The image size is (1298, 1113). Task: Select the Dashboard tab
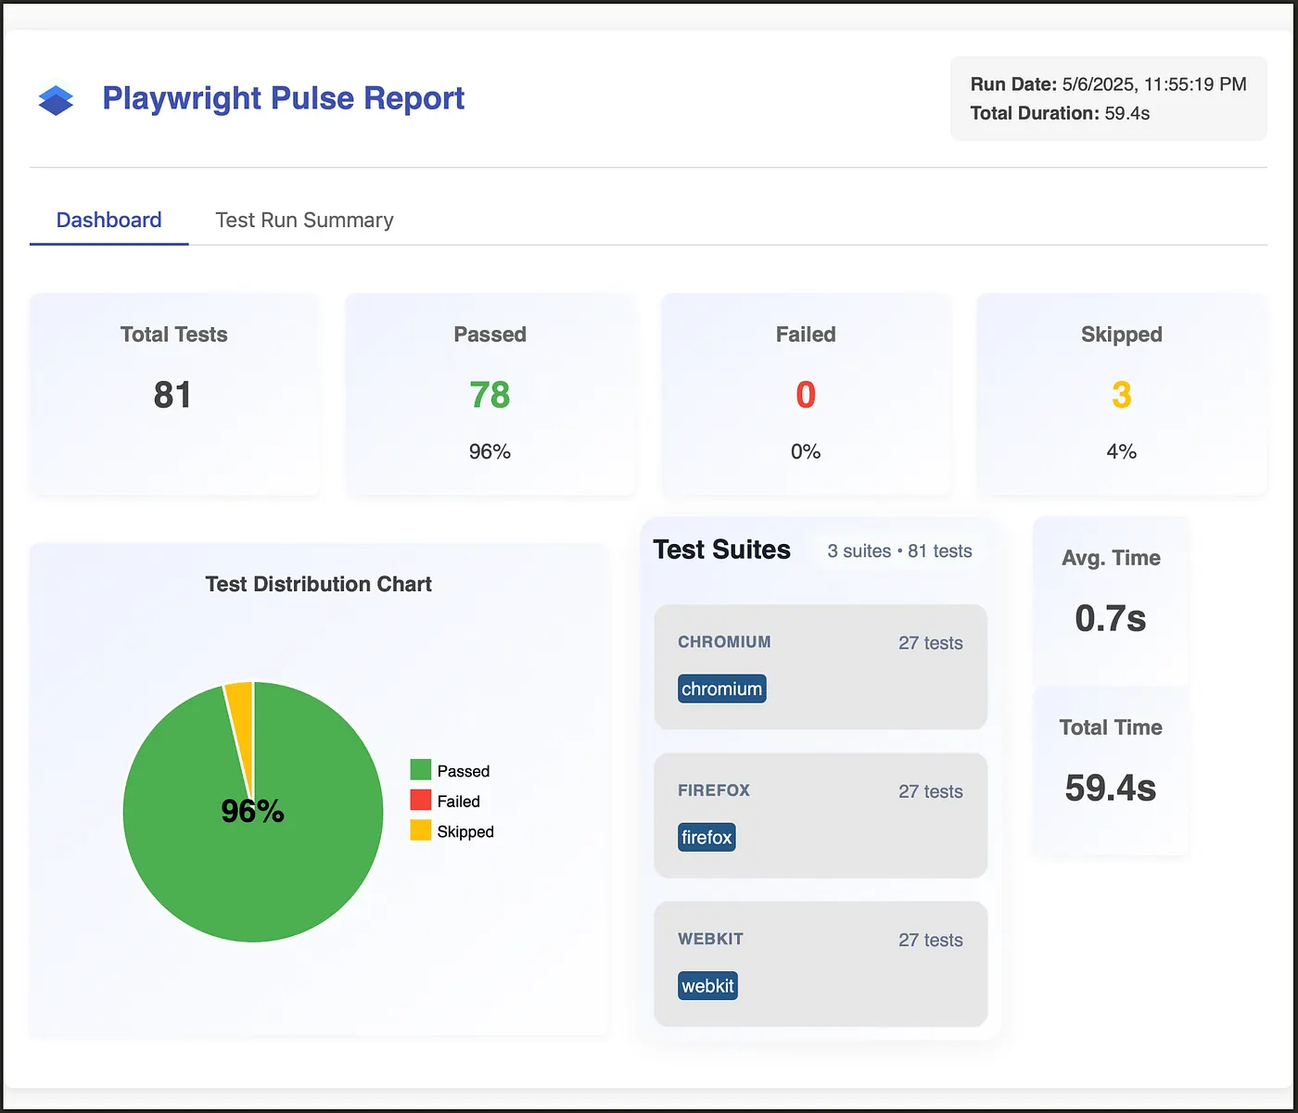point(108,220)
